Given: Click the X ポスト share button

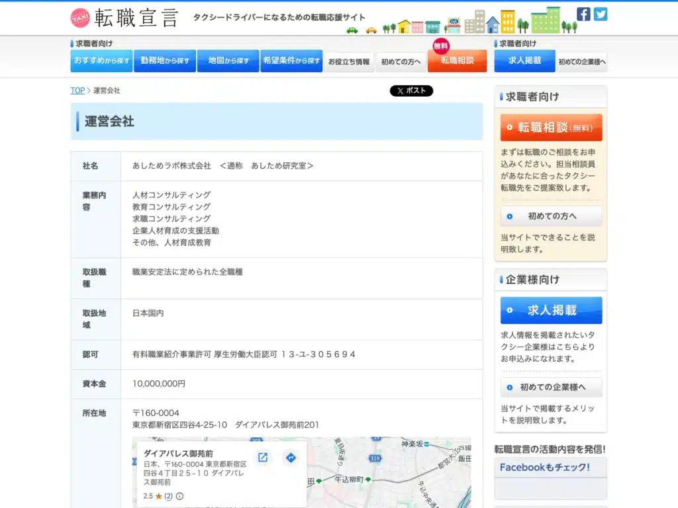Looking at the screenshot, I should coord(411,91).
